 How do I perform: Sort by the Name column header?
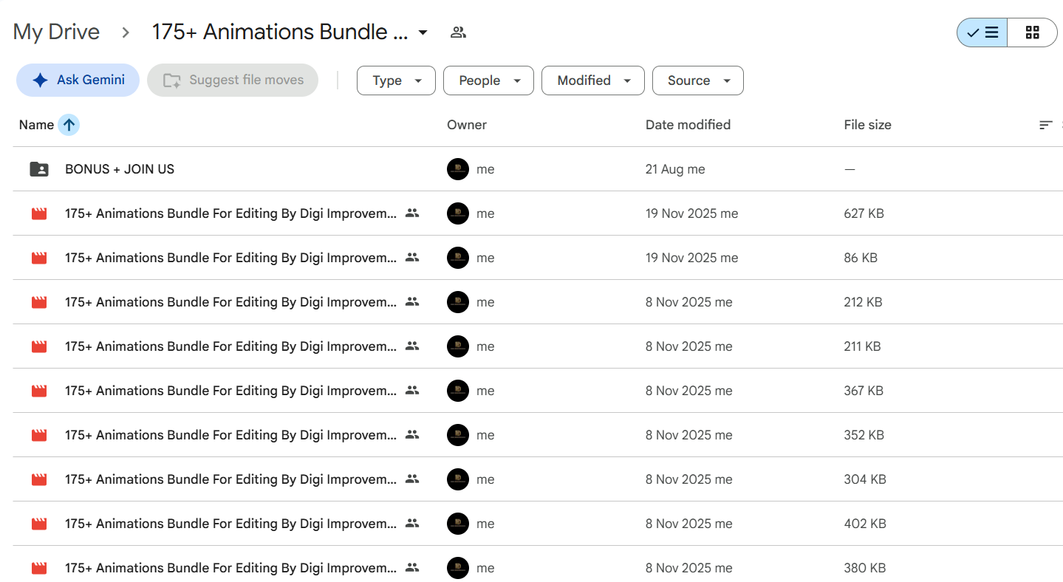36,125
